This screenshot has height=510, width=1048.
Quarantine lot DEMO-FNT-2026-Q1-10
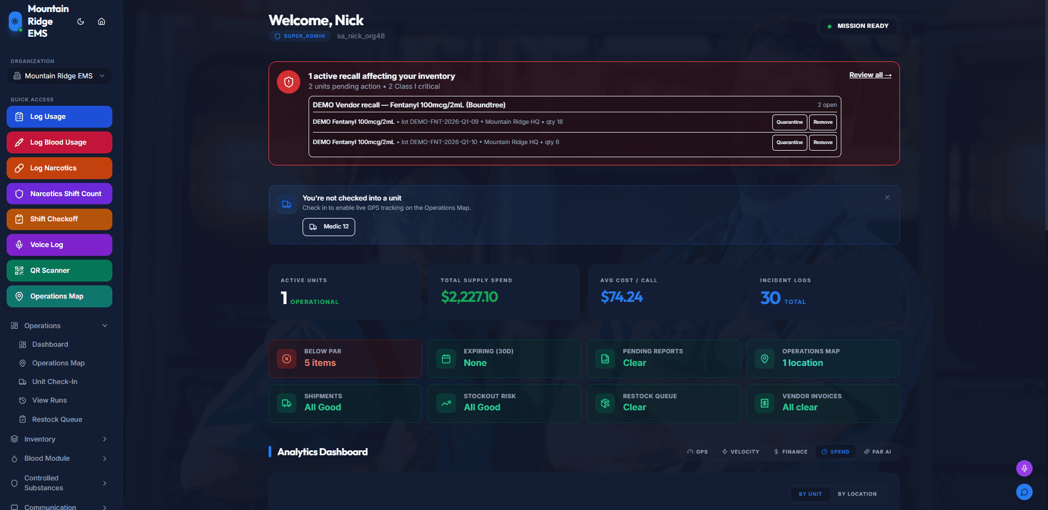[x=789, y=142]
